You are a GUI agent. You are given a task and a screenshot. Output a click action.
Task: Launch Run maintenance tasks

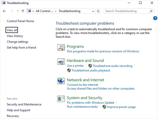[82, 107]
